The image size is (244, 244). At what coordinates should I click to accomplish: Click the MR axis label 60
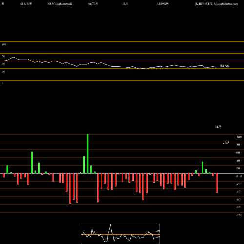coord(238,153)
